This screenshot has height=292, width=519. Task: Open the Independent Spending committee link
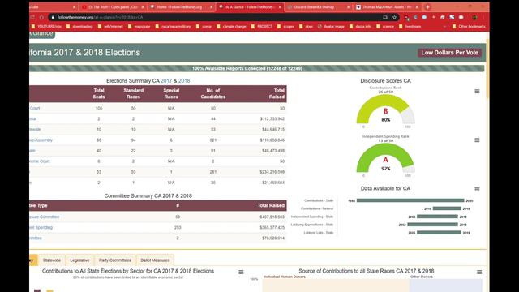coord(41,227)
